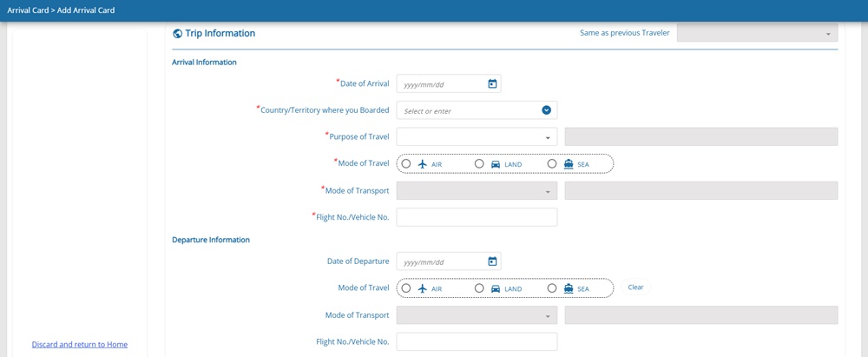Click the Clear button for departure travel mode
The image size is (868, 357).
click(635, 288)
